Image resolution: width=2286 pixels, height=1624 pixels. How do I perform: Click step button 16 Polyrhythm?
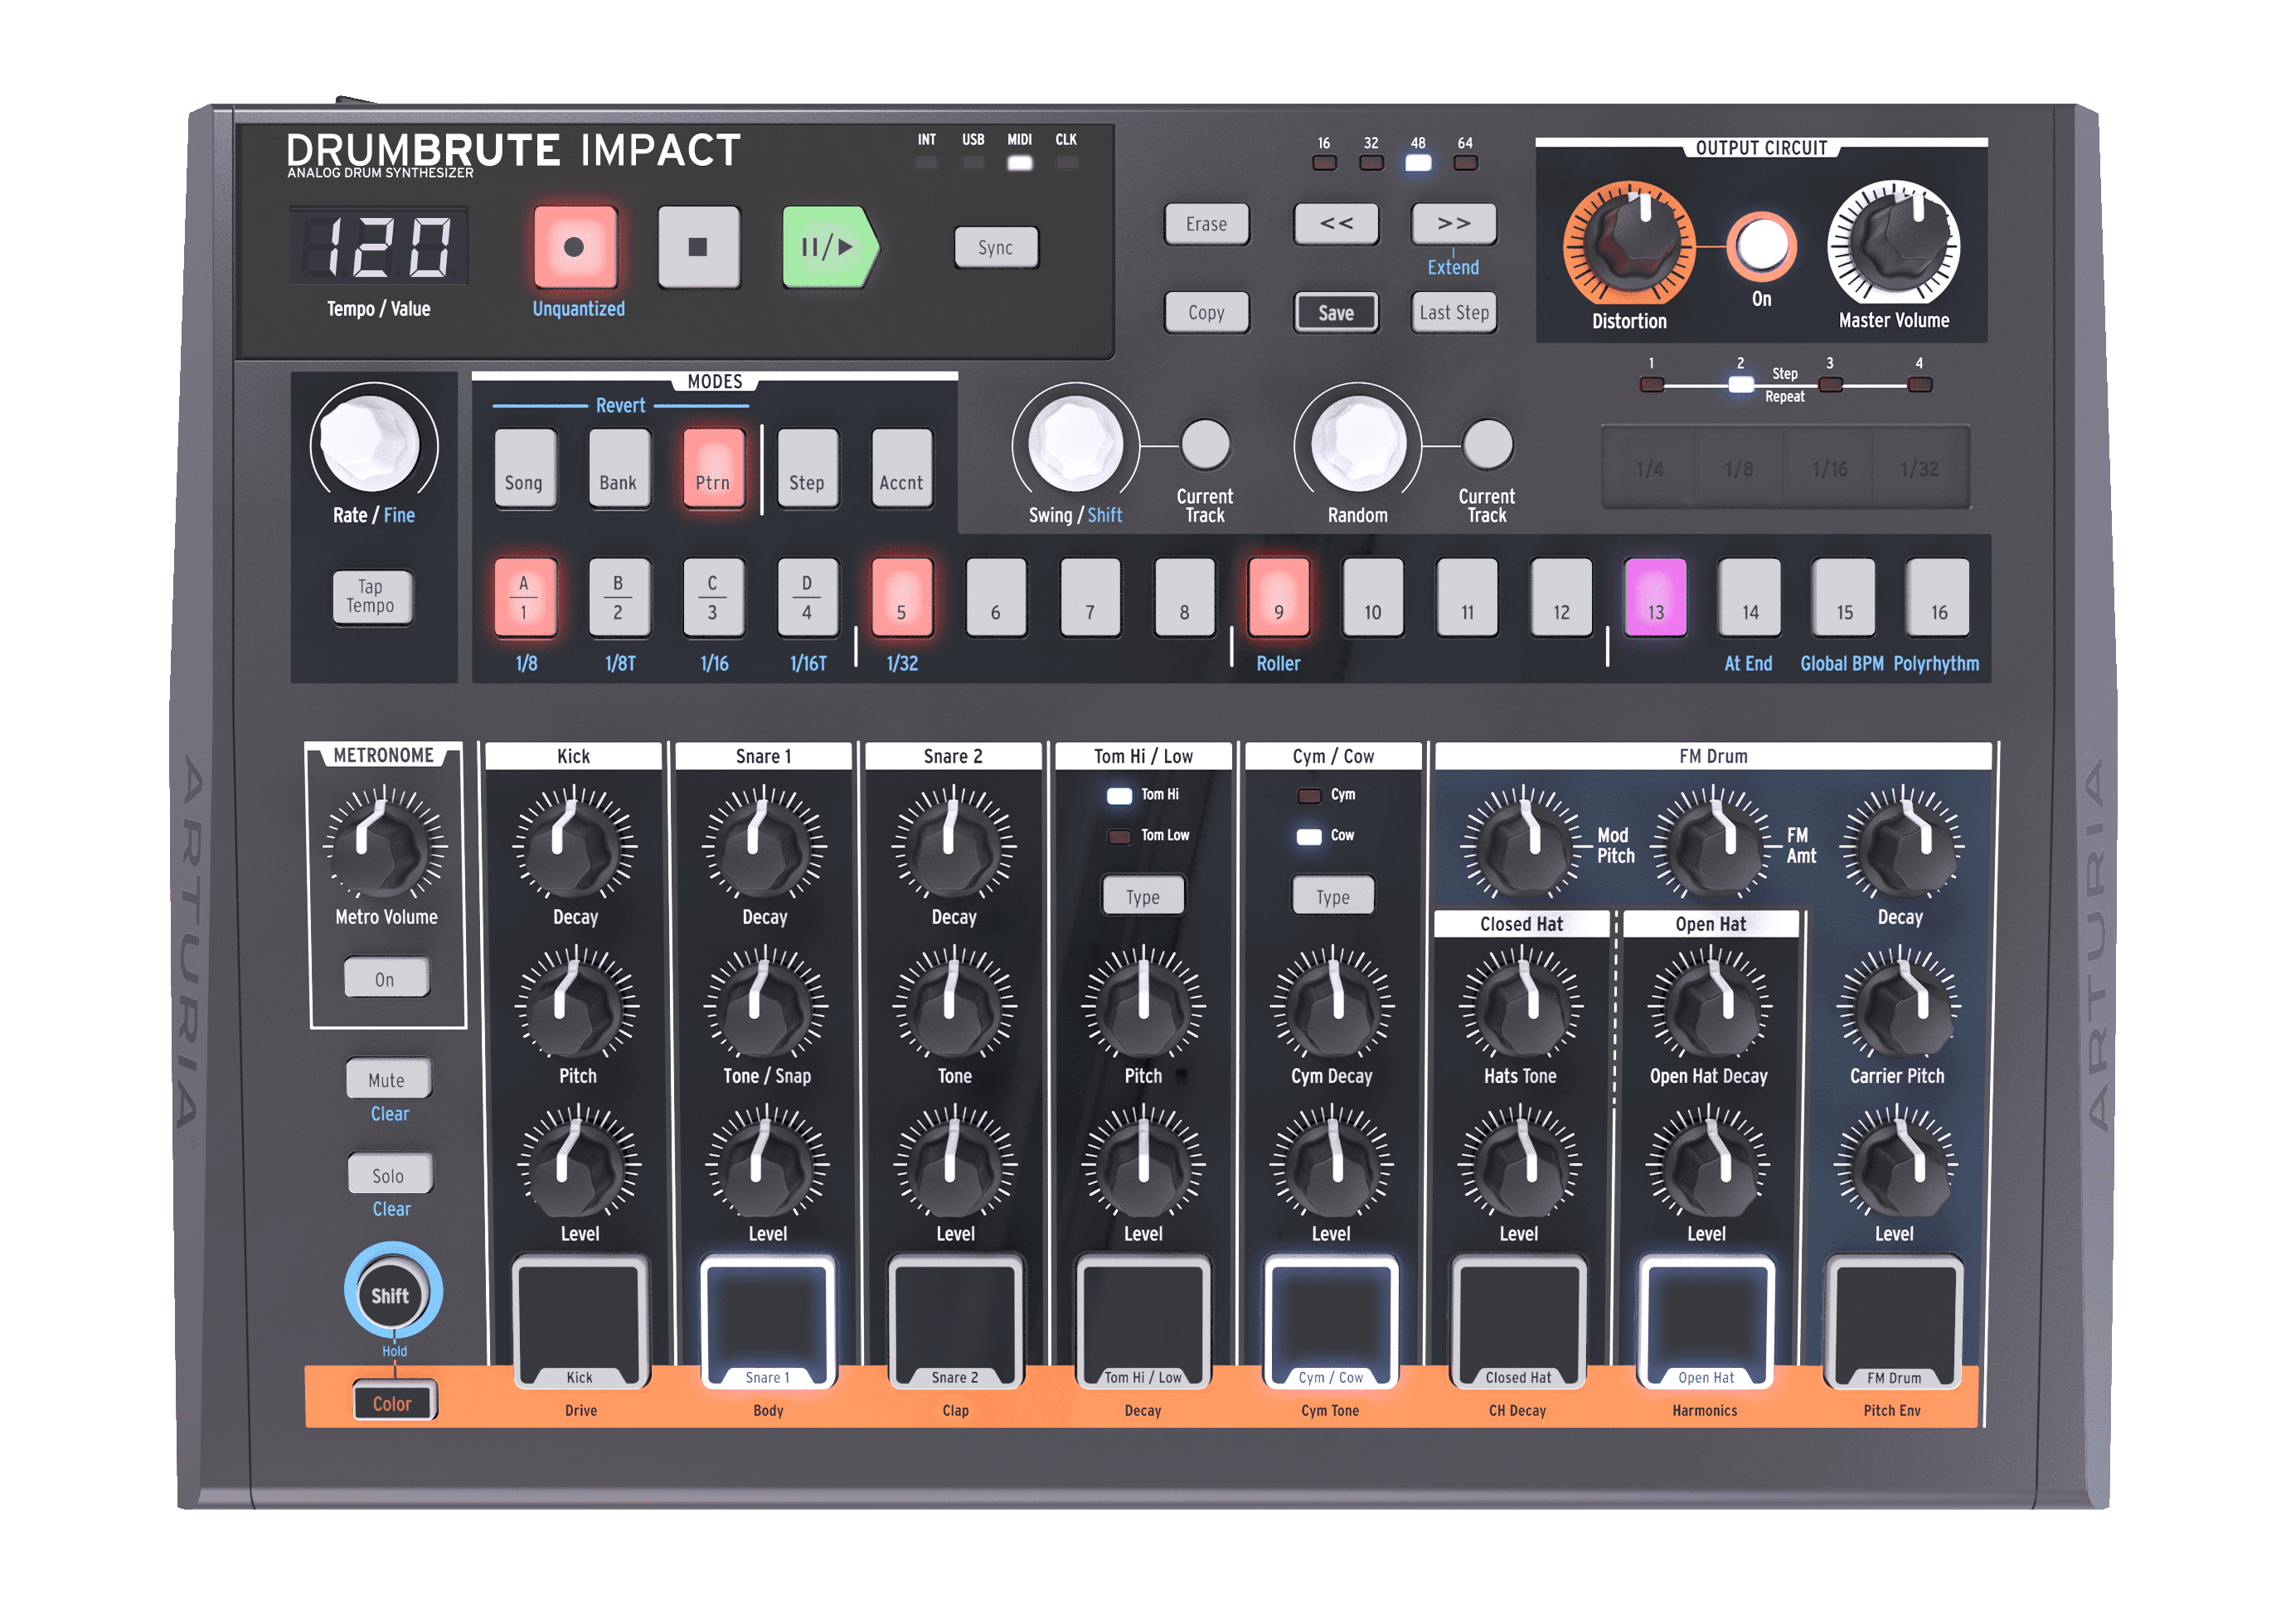(1938, 597)
